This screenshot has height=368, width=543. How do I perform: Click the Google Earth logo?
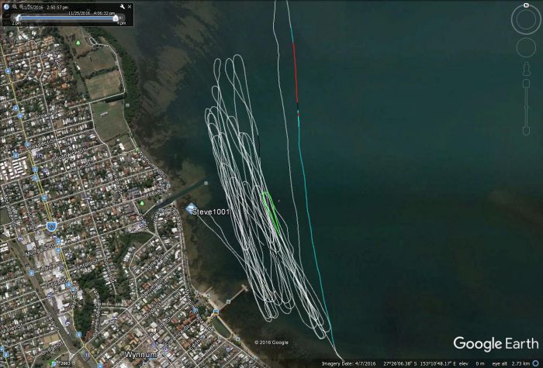point(493,344)
